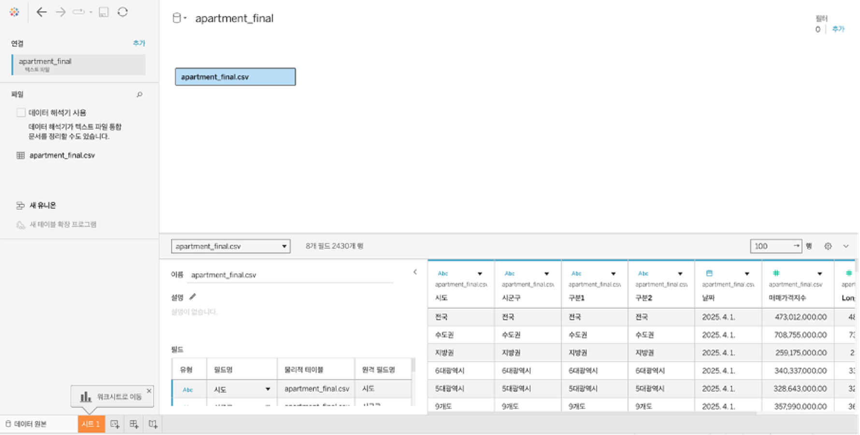Click the number type icon above 매매가격지수

(776, 274)
